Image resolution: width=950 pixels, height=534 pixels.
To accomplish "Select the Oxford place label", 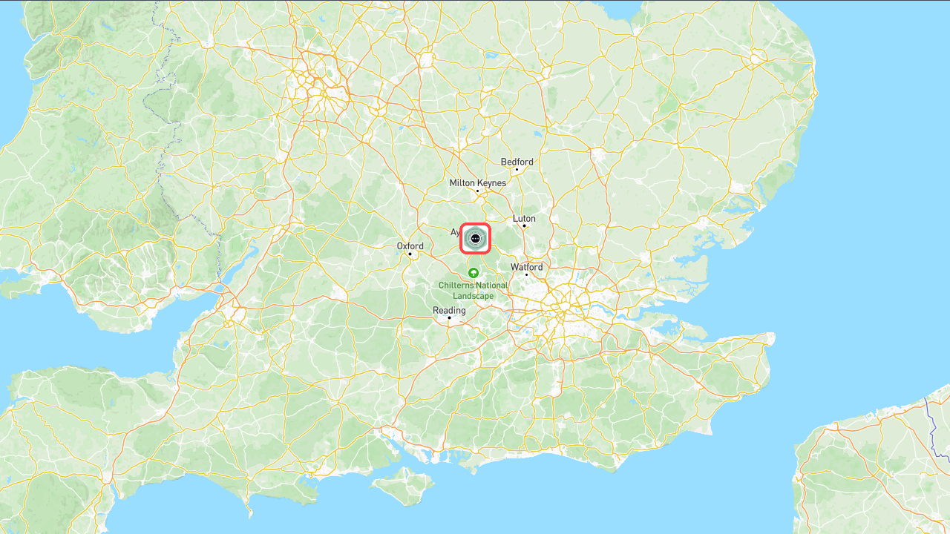I will [x=410, y=246].
